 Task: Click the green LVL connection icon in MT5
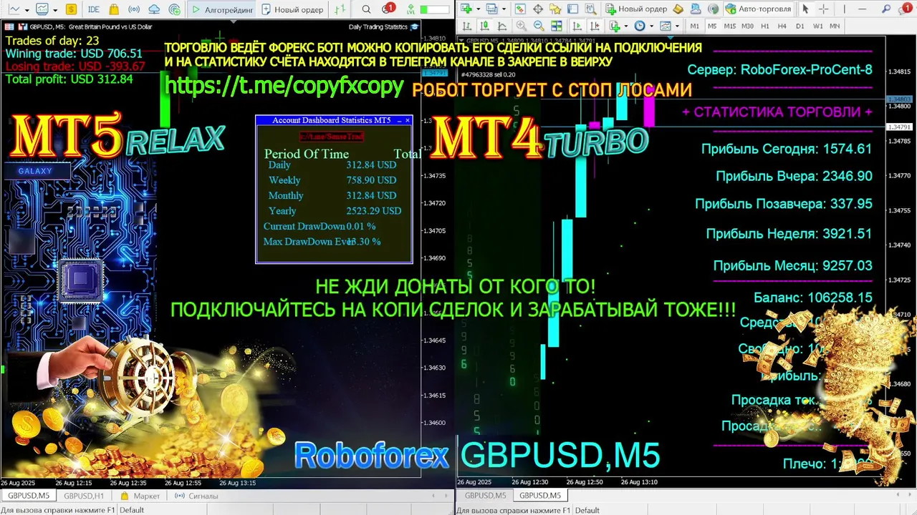tap(411, 9)
